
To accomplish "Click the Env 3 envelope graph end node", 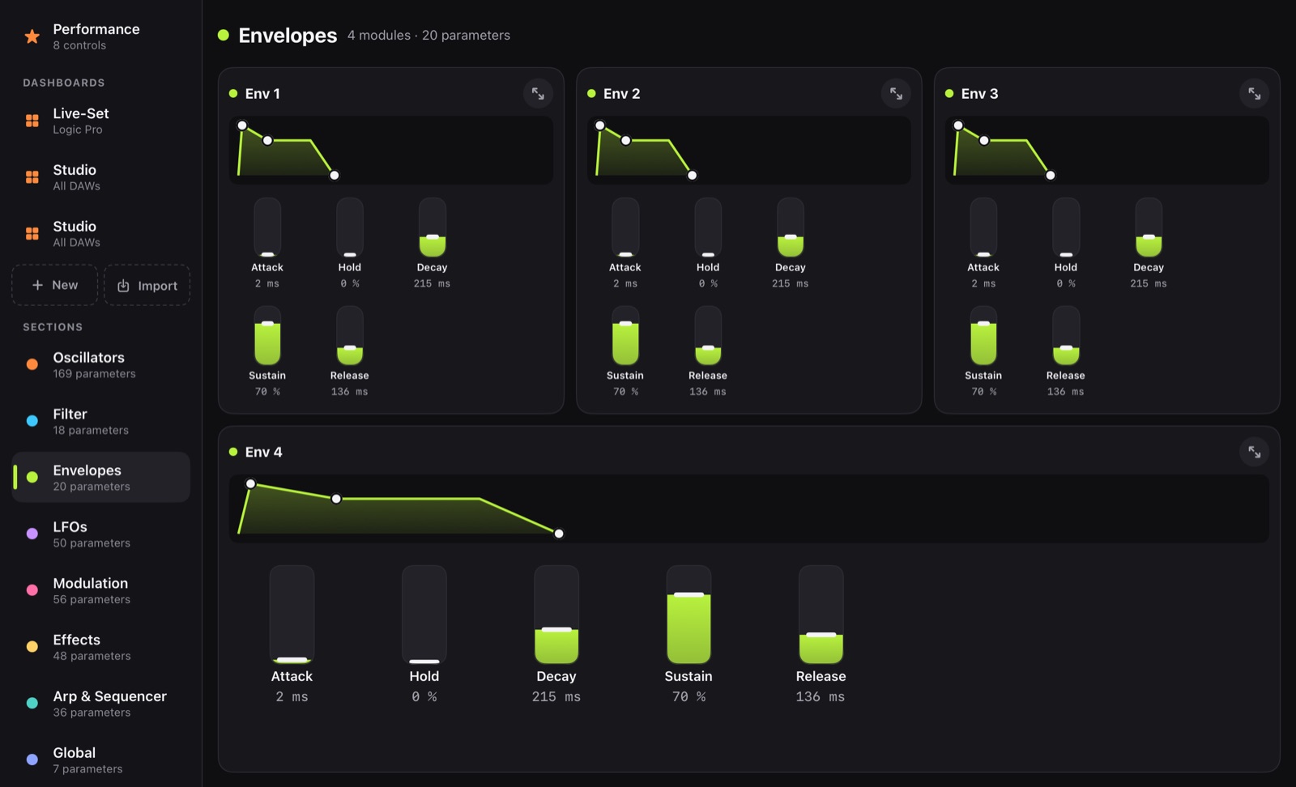I will [1051, 175].
